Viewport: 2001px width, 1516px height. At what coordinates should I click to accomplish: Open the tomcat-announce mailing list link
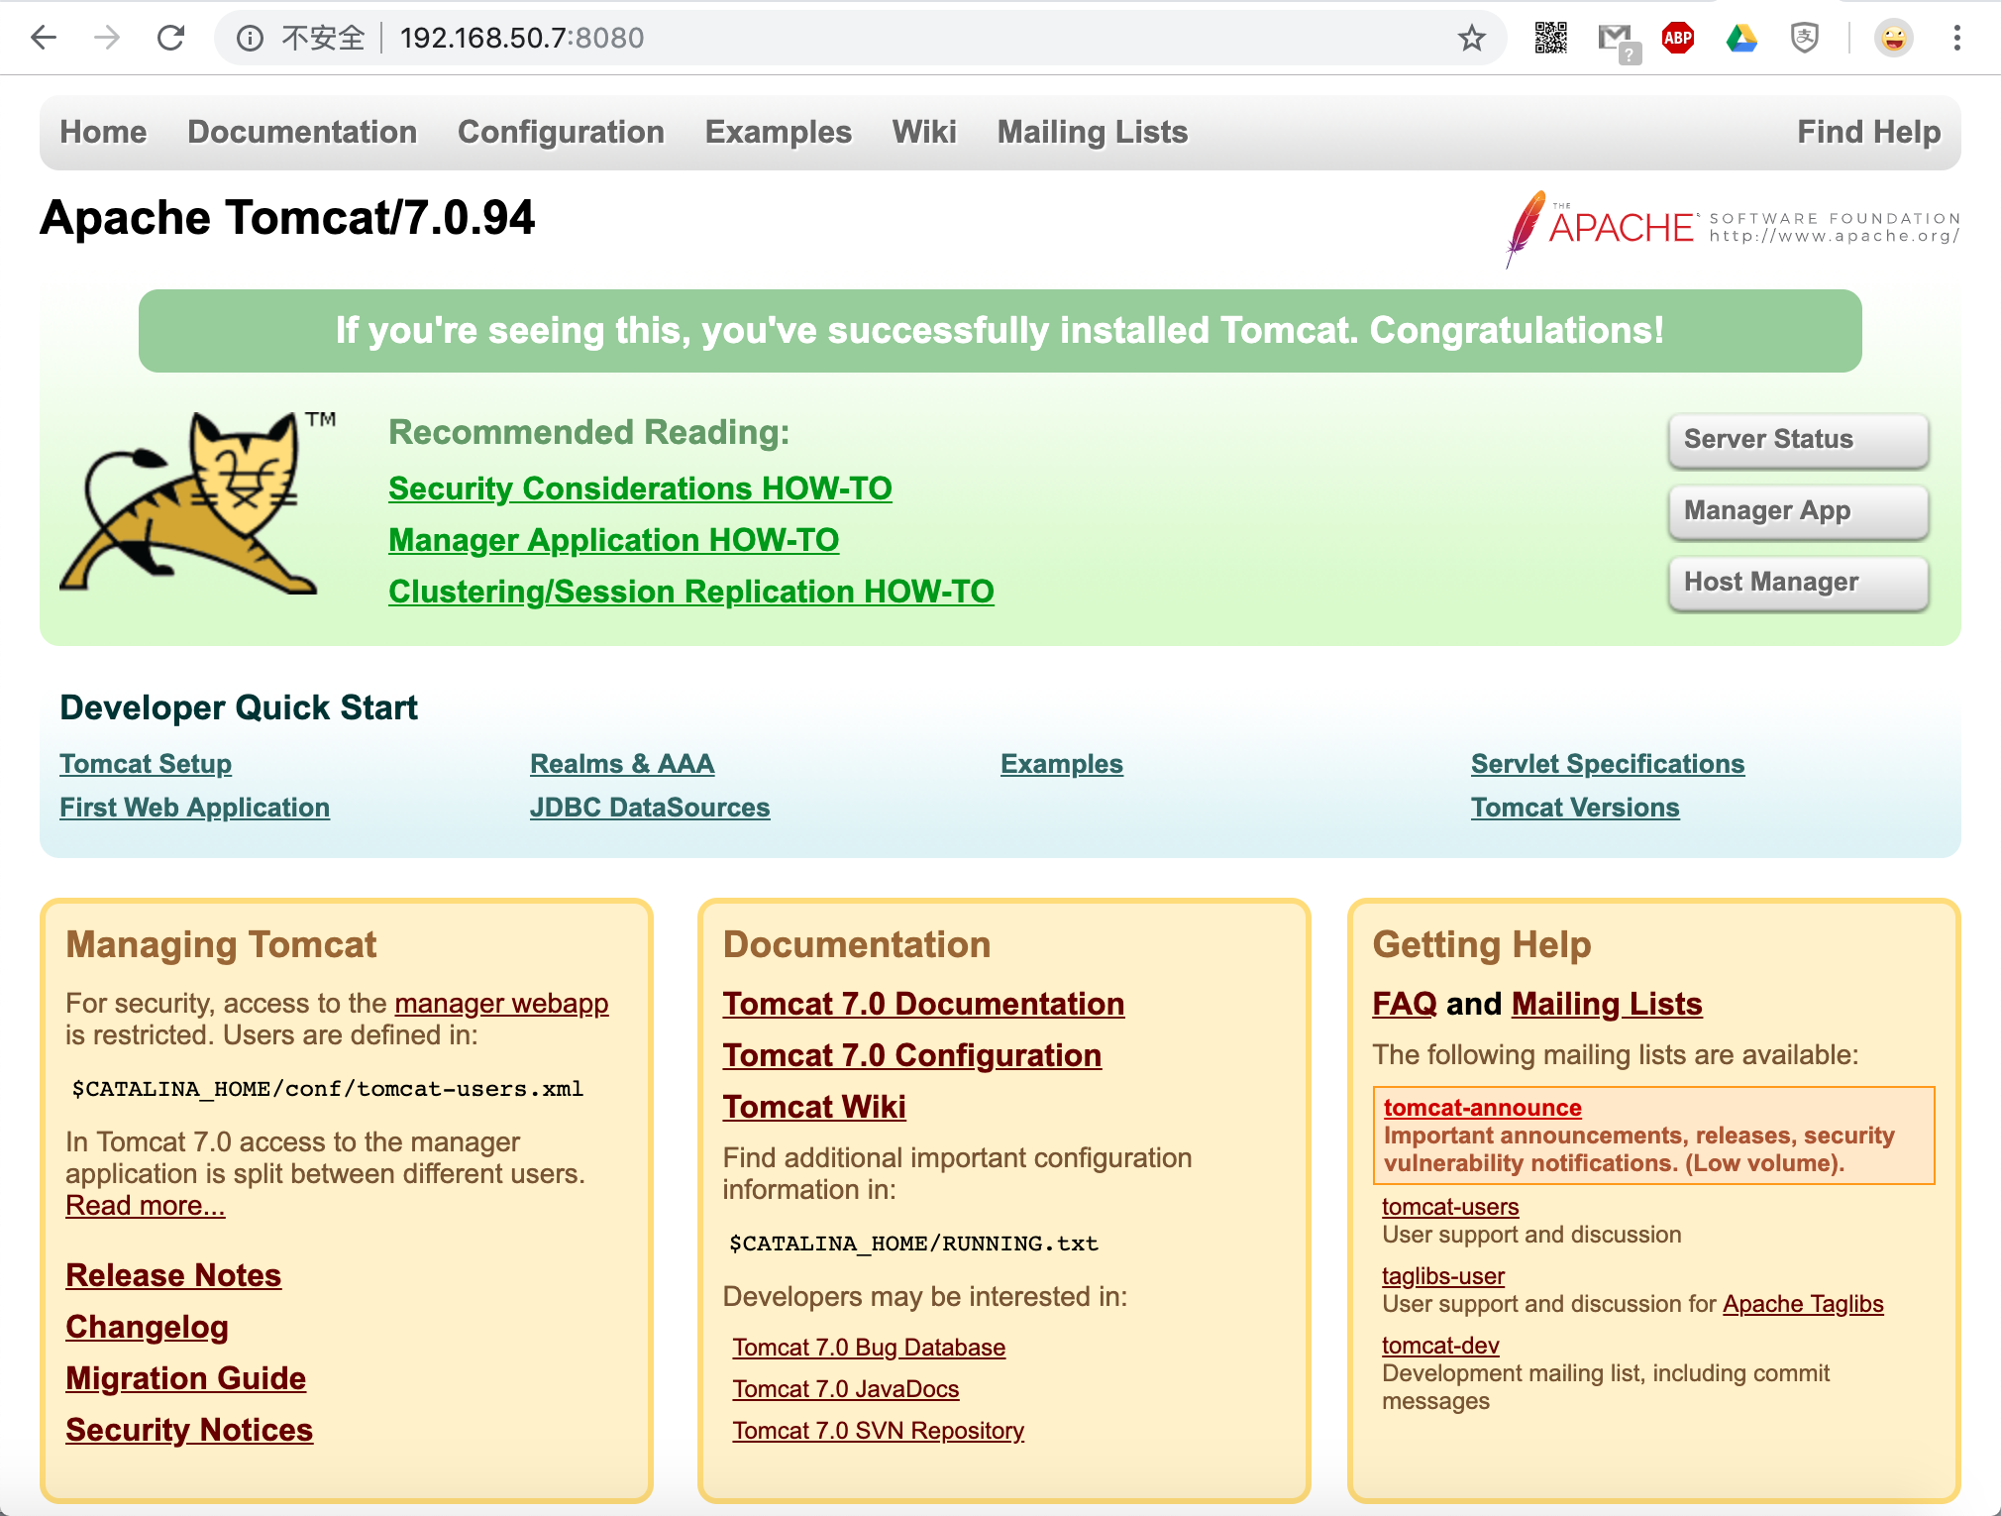tap(1482, 1107)
